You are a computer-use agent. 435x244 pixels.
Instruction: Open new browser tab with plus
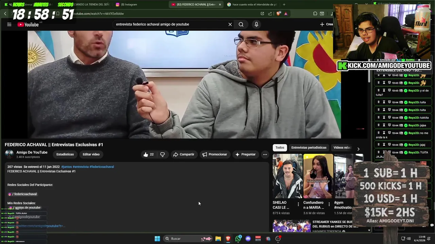click(x=284, y=4)
